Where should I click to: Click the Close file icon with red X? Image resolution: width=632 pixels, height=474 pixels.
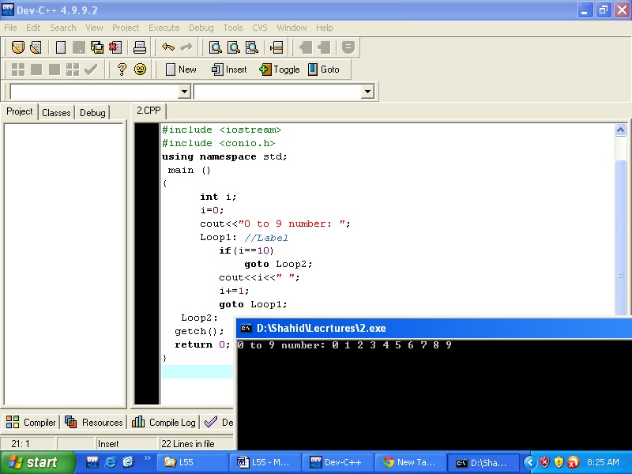pos(115,47)
